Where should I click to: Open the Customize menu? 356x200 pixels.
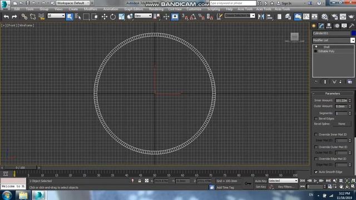(194, 9)
